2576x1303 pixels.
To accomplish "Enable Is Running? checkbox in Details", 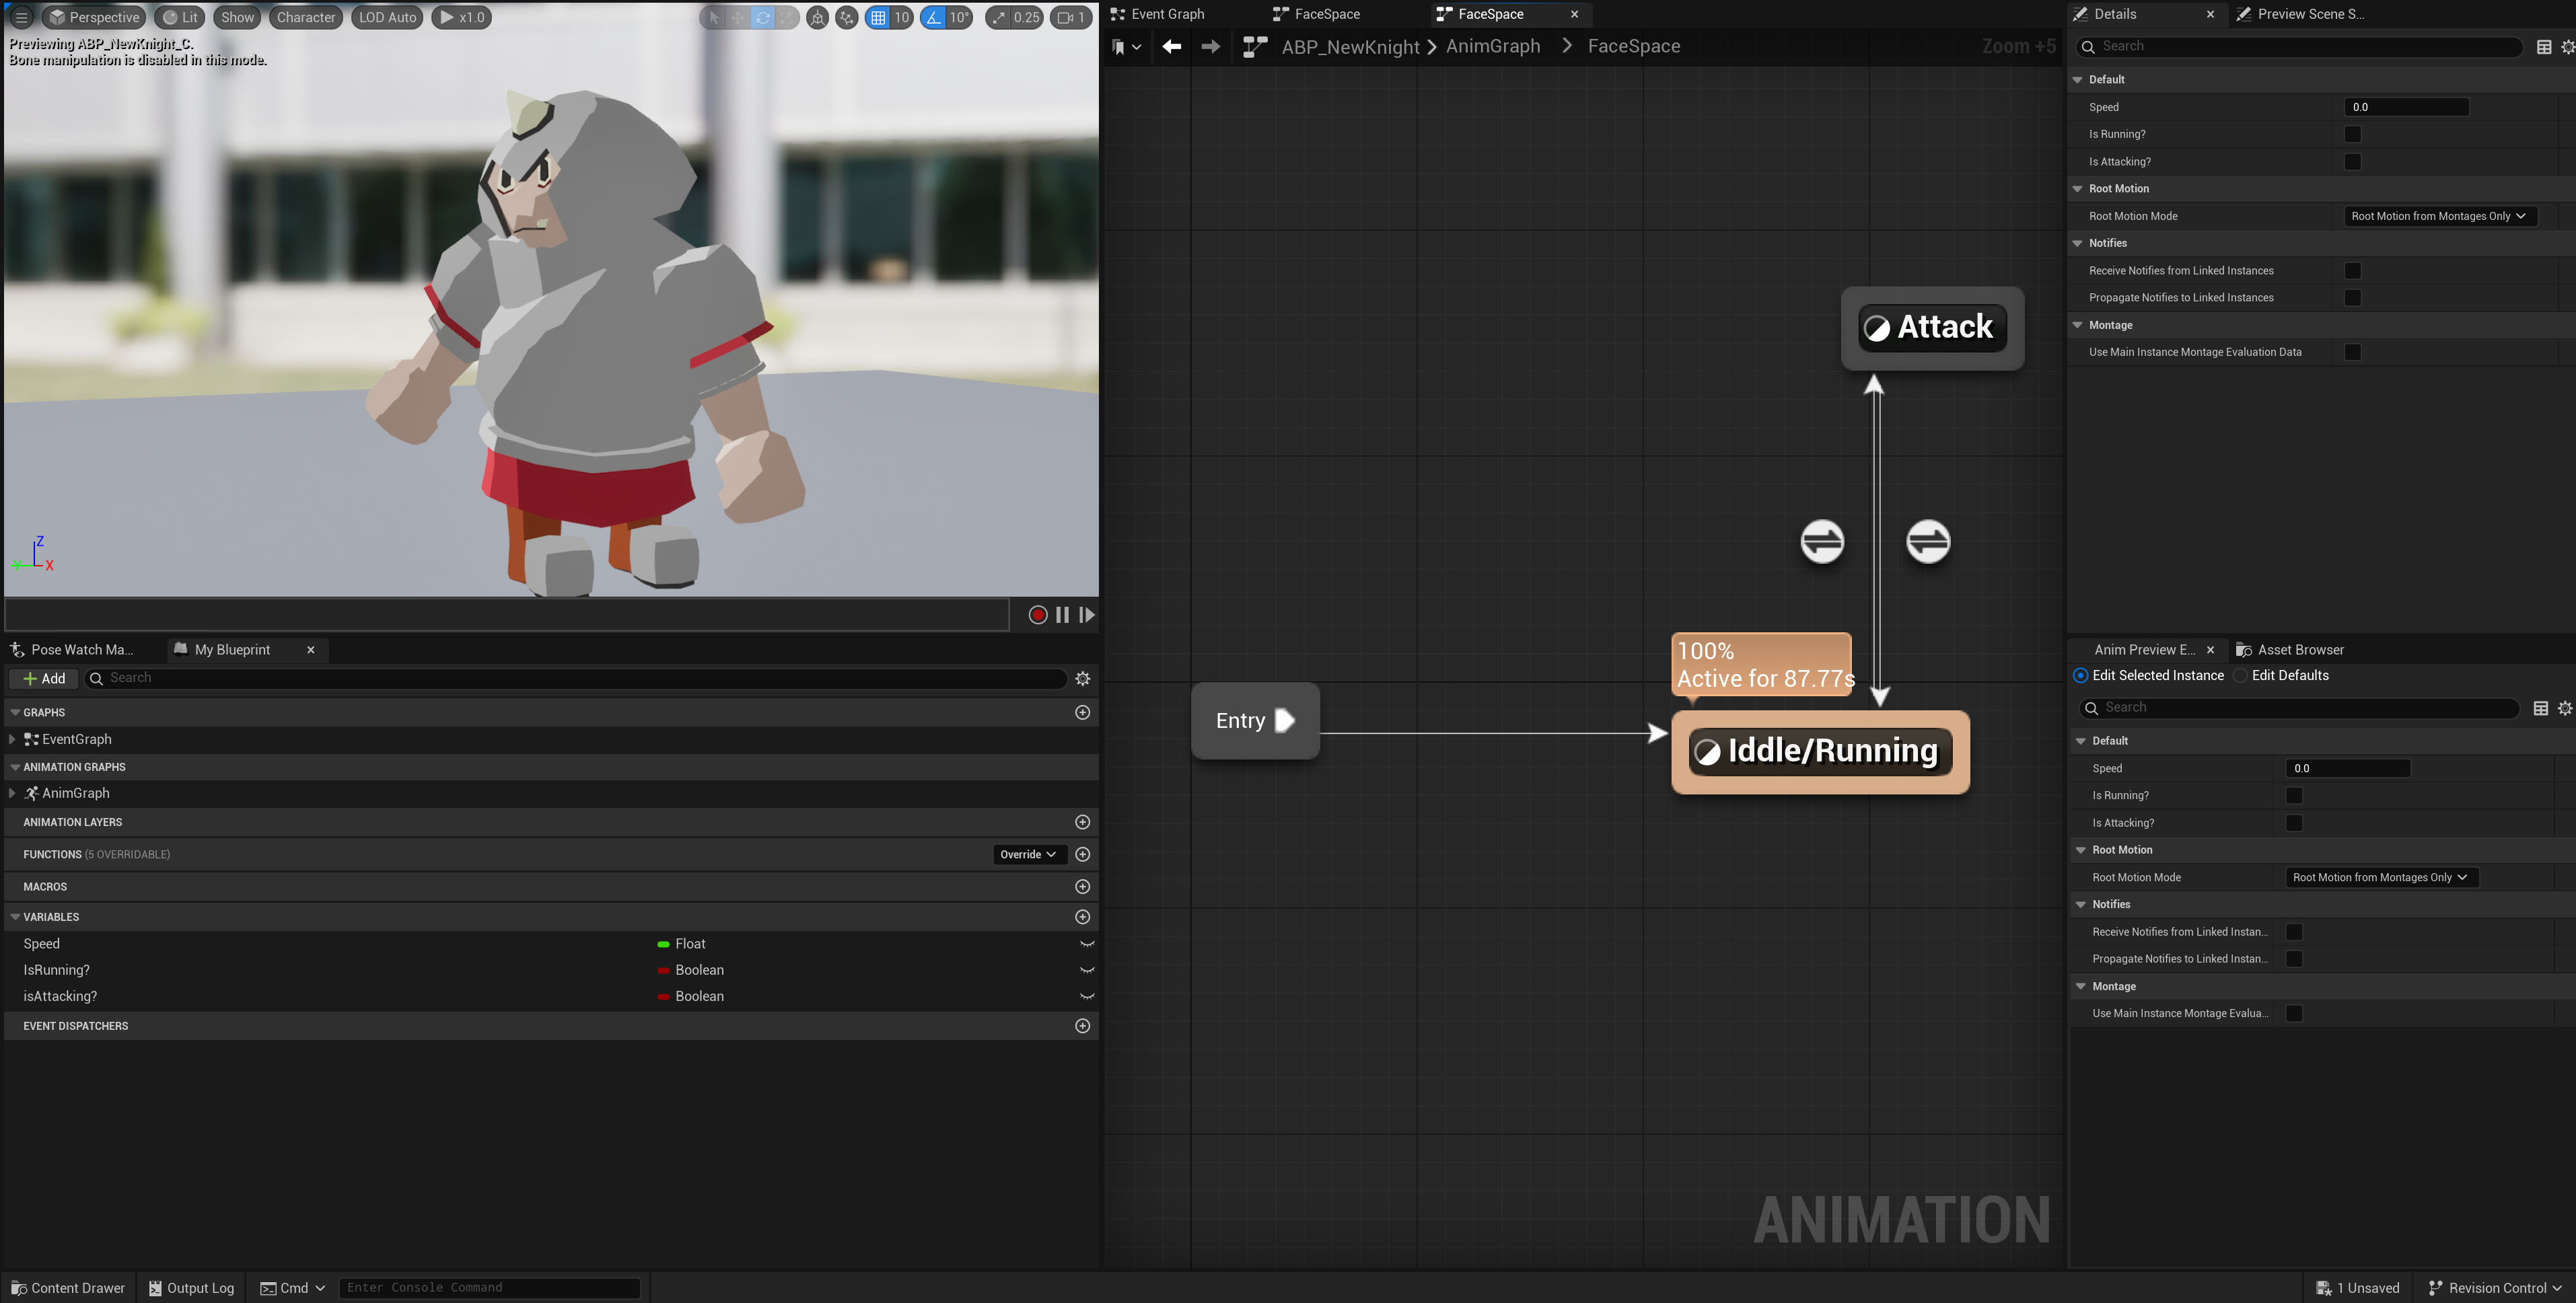I will (2352, 134).
